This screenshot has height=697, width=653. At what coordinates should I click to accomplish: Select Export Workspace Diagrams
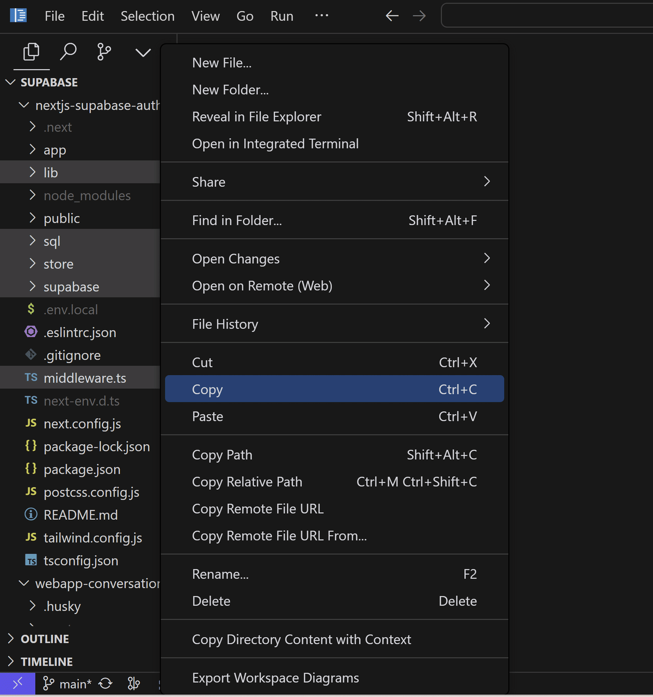[334, 678]
